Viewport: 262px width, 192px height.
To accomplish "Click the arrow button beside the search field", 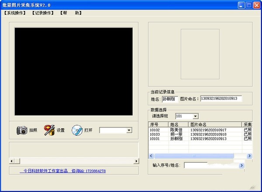I will 241,165.
